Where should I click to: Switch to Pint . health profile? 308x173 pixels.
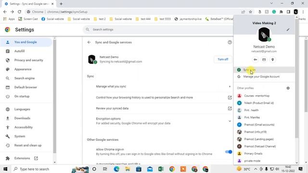click(x=264, y=110)
